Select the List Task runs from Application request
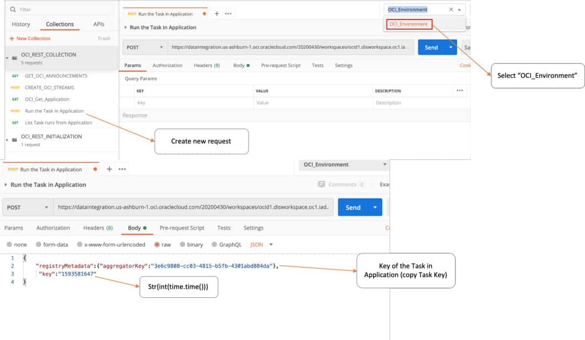This screenshot has height=340, width=585. (58, 123)
